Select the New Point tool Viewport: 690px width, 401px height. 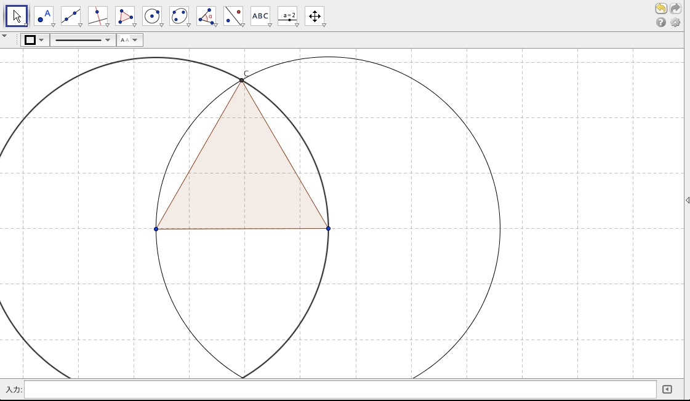point(44,16)
